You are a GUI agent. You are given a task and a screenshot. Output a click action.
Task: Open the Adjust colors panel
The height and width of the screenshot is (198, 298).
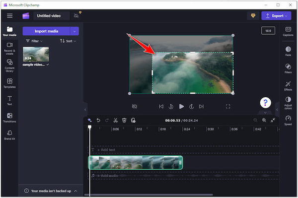pyautogui.click(x=288, y=103)
